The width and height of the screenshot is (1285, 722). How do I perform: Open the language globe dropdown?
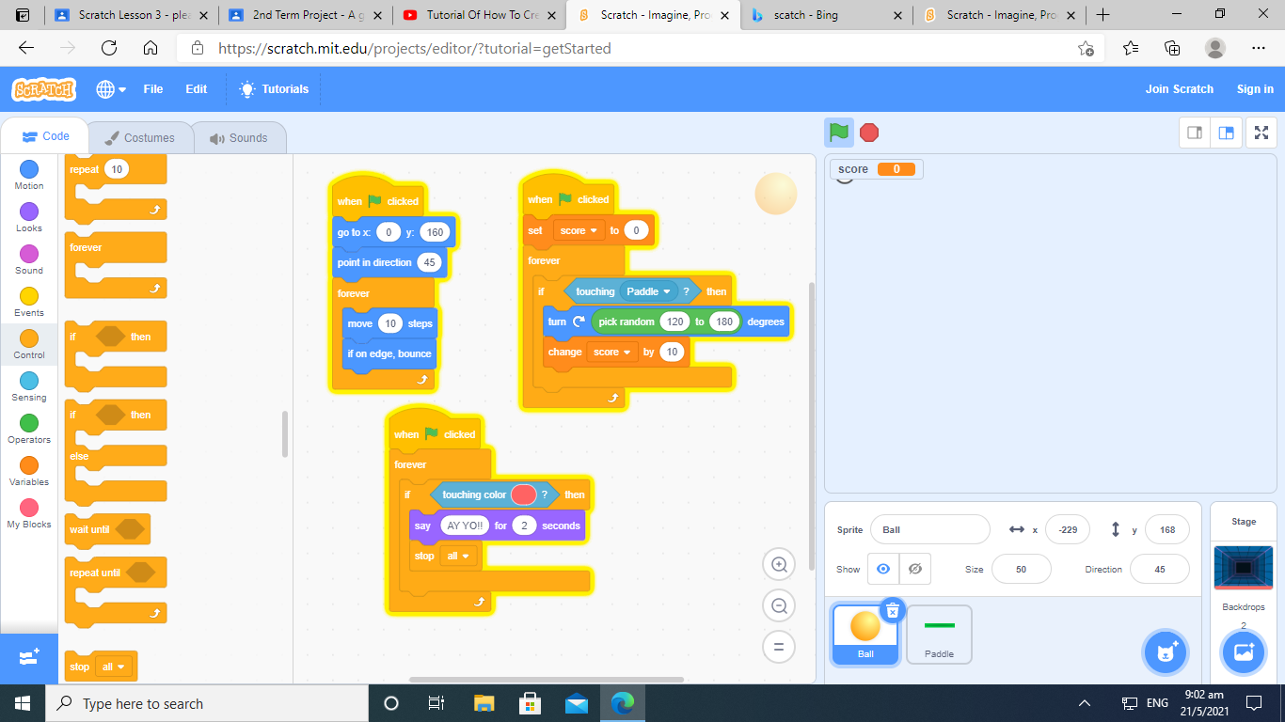click(x=109, y=89)
